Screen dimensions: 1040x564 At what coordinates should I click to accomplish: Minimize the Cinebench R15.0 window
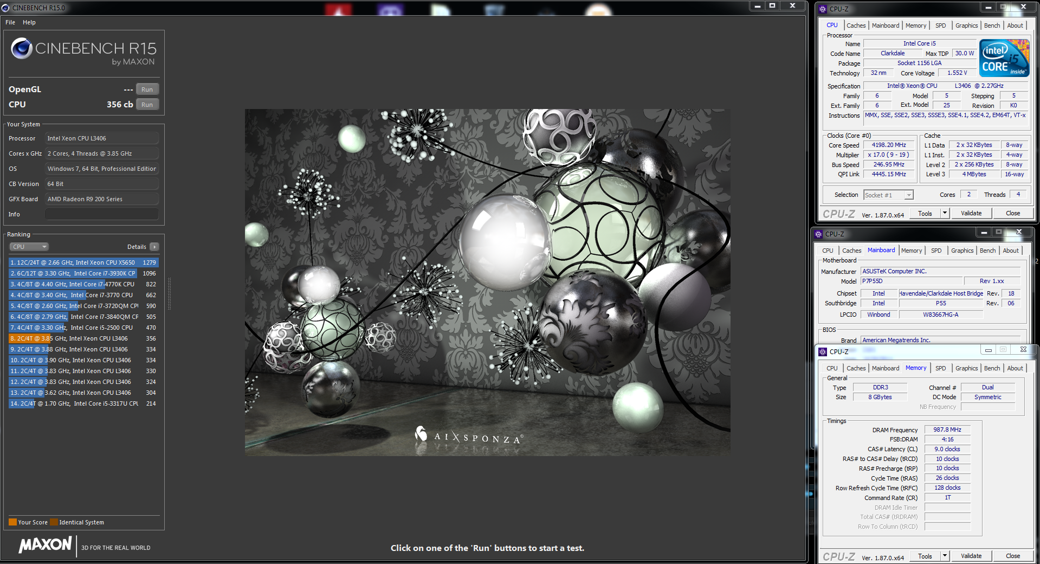(x=757, y=6)
